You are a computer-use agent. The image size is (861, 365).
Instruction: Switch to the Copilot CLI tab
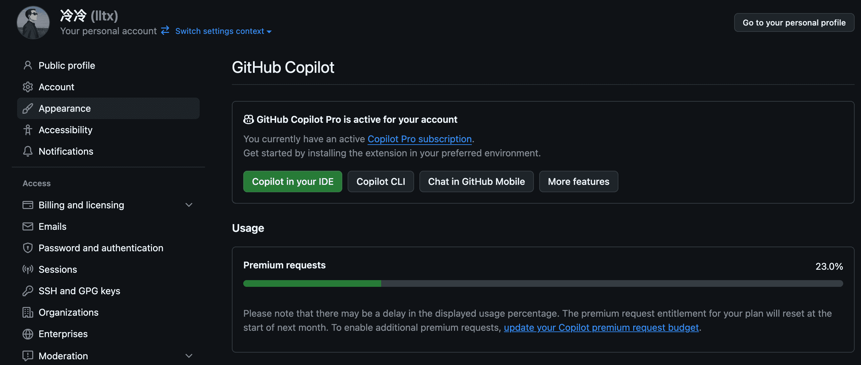381,181
